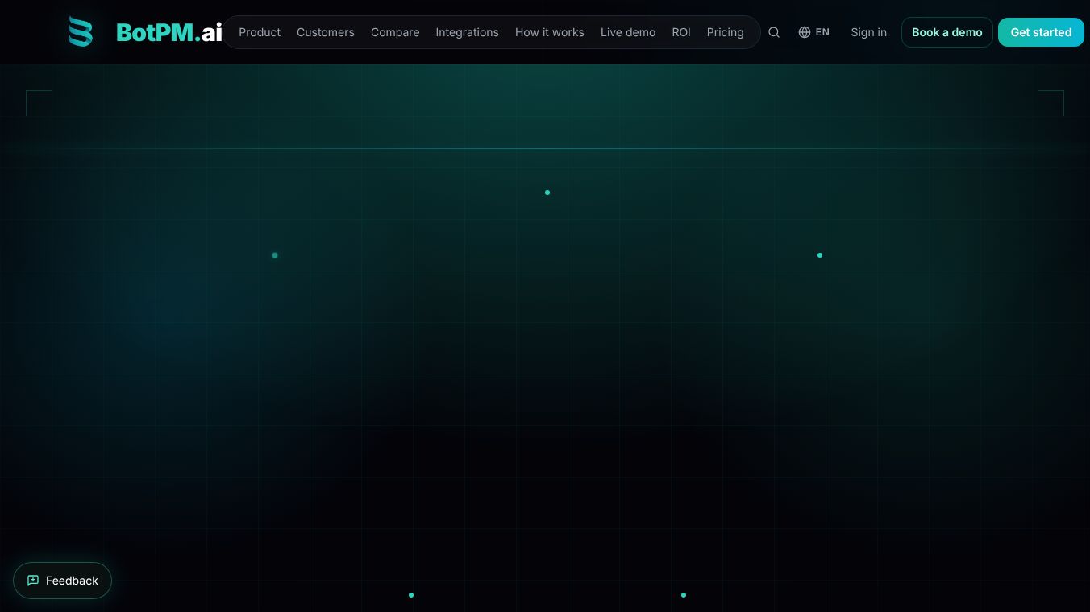Click the BotPM.ai logo icon
This screenshot has height=612, width=1090.
click(x=80, y=32)
